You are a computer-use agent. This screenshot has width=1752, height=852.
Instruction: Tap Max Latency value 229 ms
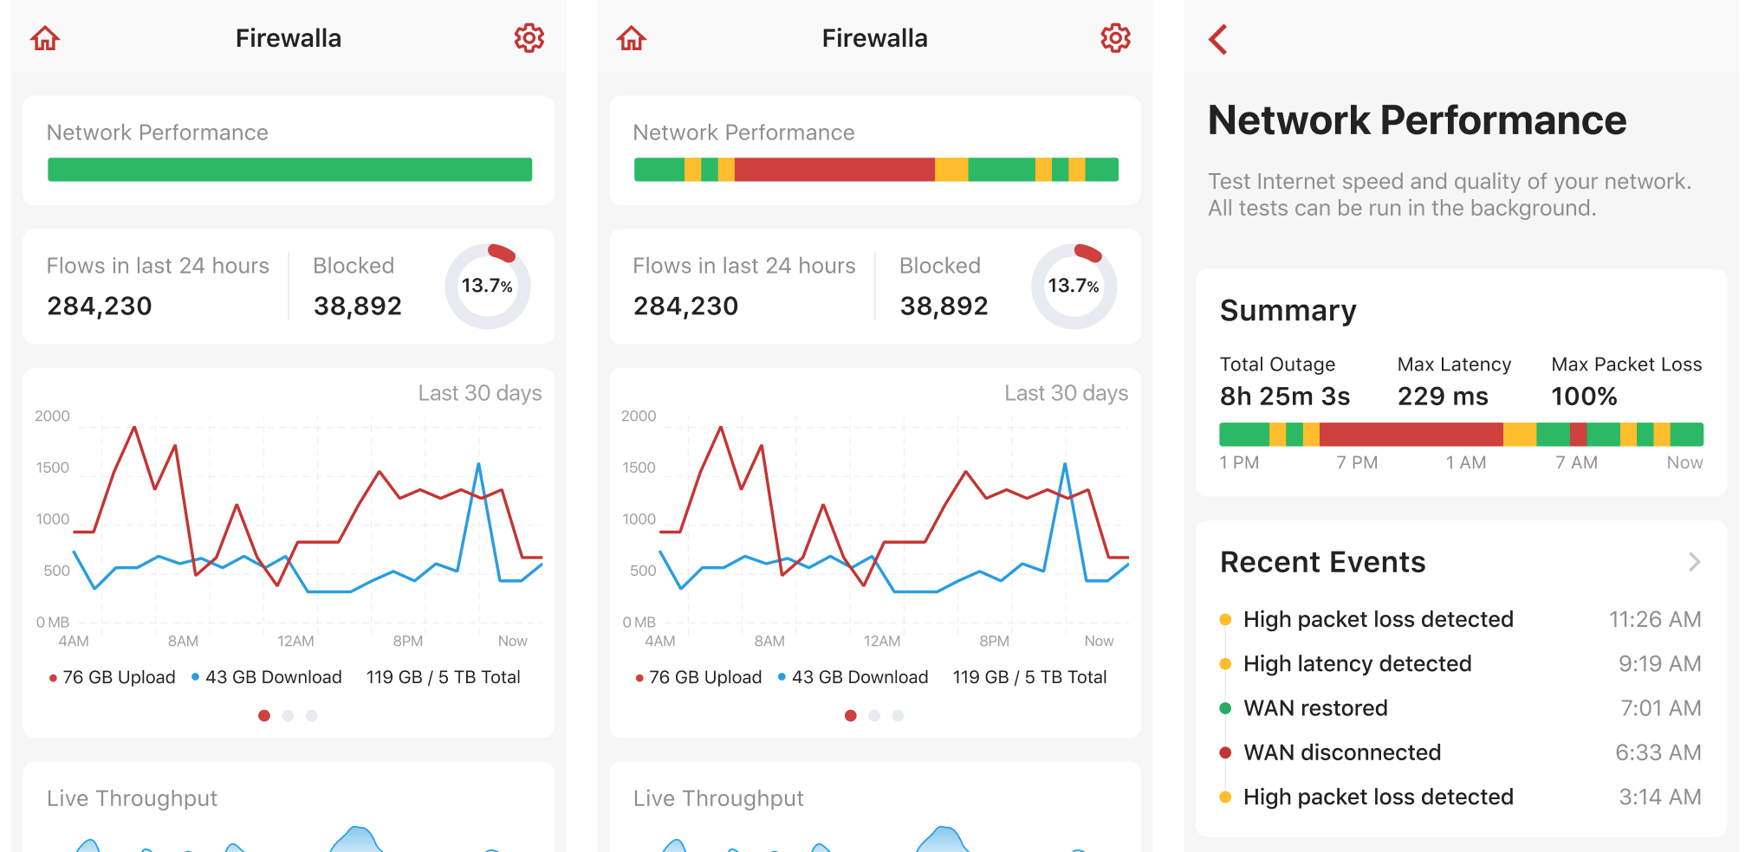point(1443,397)
